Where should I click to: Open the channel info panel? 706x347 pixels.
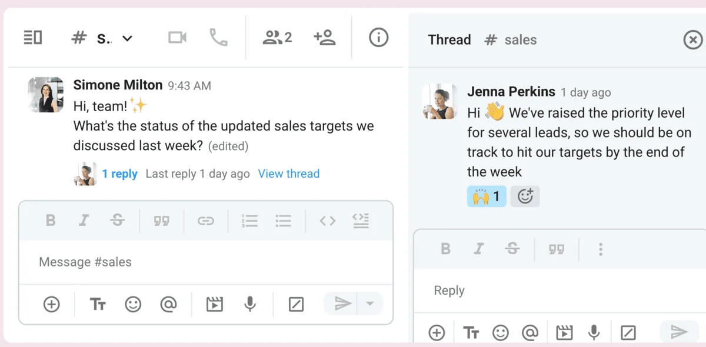(x=378, y=38)
